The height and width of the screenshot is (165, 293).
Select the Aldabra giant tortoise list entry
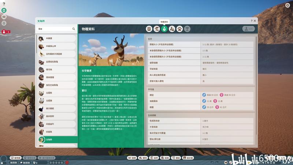tap(57, 62)
